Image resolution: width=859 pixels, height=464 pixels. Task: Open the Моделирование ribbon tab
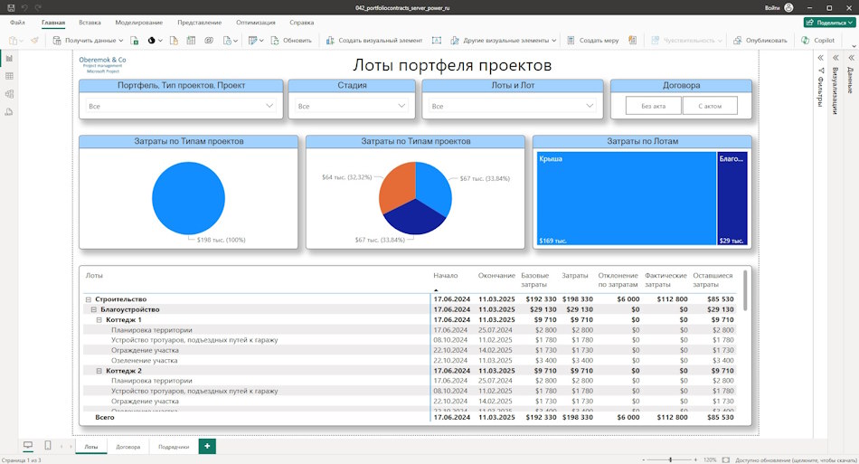[138, 23]
